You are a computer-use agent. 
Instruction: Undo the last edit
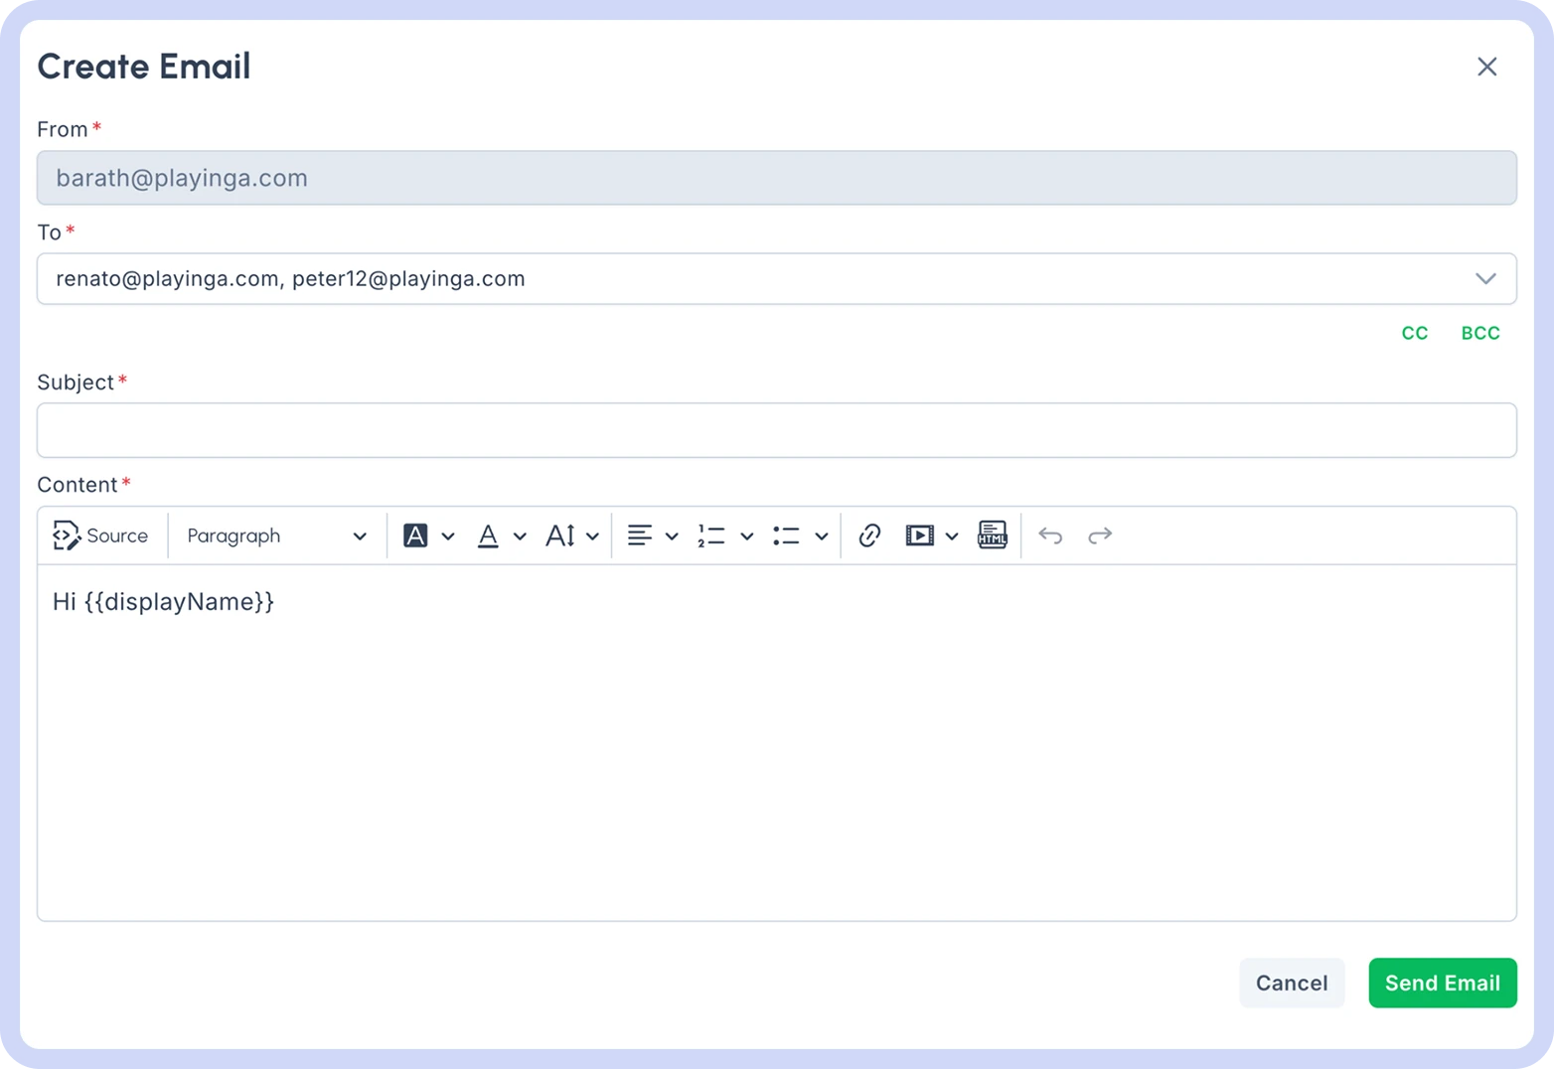point(1050,535)
